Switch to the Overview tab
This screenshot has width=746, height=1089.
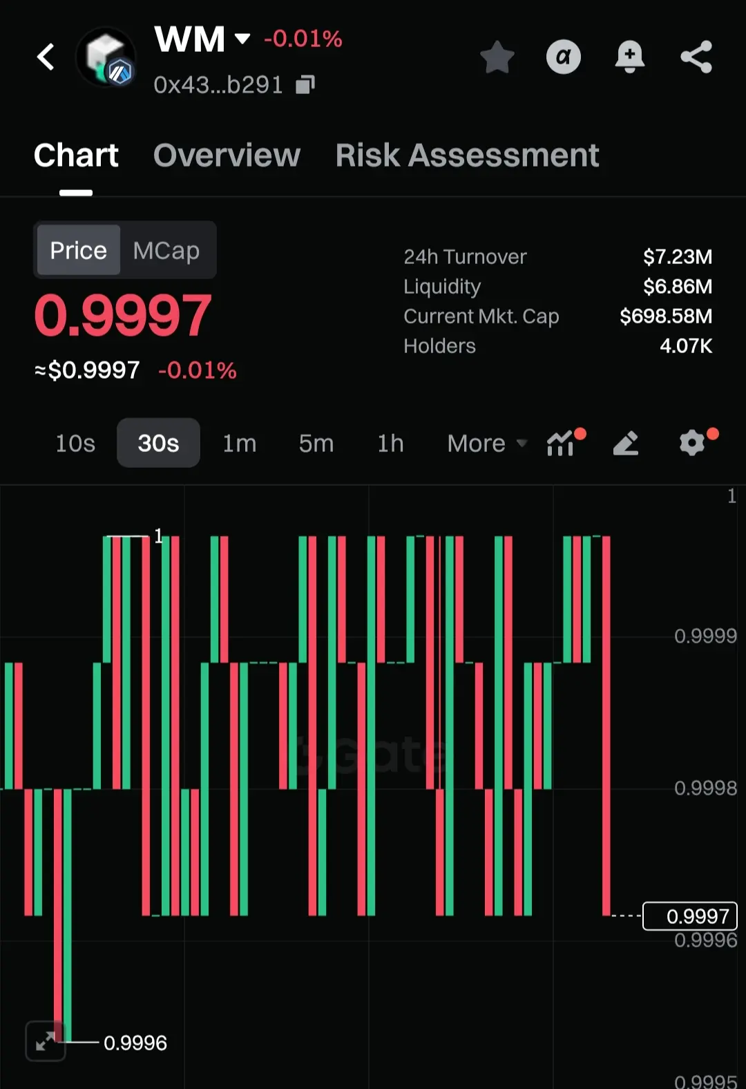[x=227, y=155]
